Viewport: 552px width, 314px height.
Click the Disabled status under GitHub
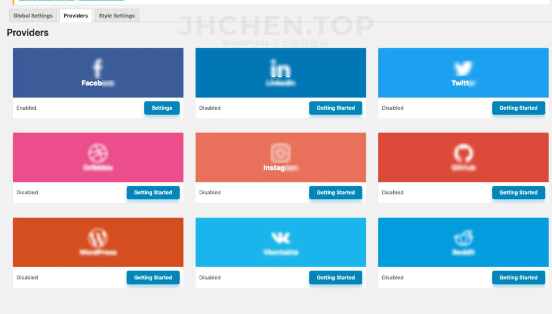393,193
